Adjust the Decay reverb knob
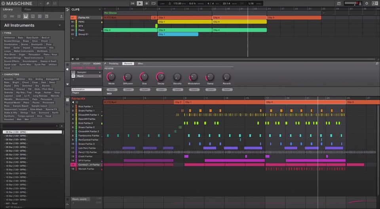 click(x=160, y=77)
